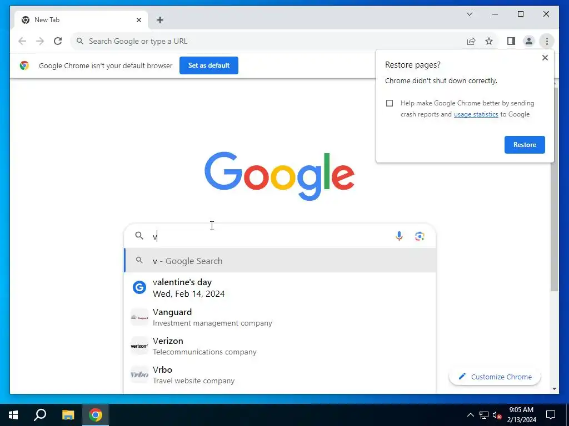Click the forward navigation arrow

click(40, 41)
